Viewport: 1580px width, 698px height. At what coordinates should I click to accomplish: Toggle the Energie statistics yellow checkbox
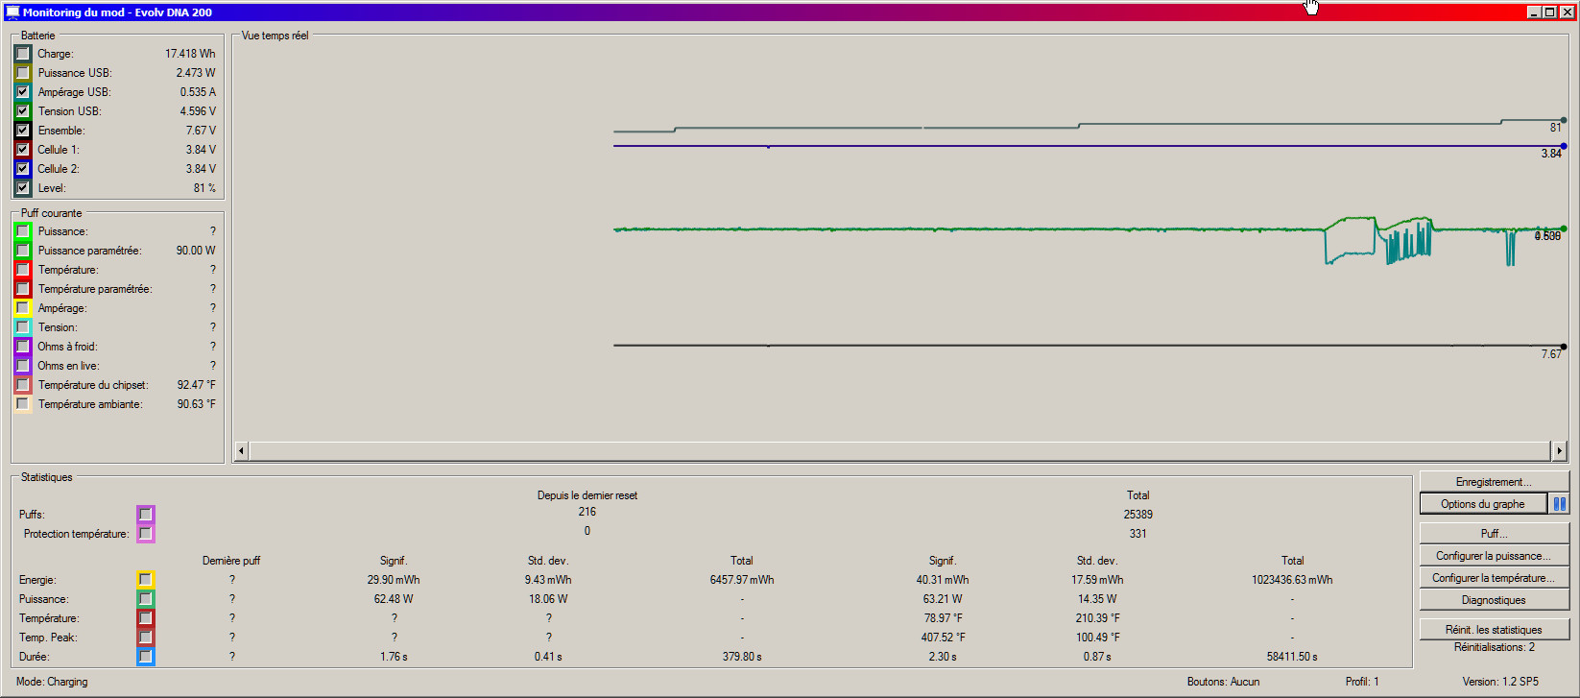(145, 580)
